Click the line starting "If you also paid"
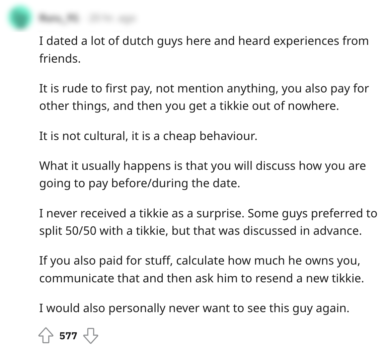 tap(200, 261)
